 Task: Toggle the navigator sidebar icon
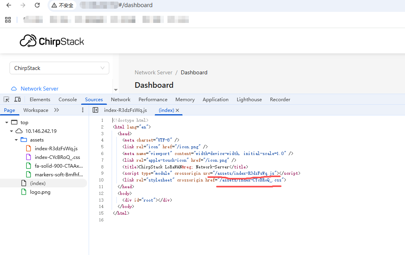pos(95,110)
